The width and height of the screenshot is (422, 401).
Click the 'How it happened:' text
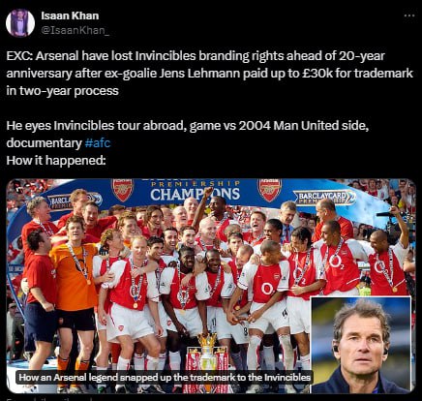click(x=56, y=160)
